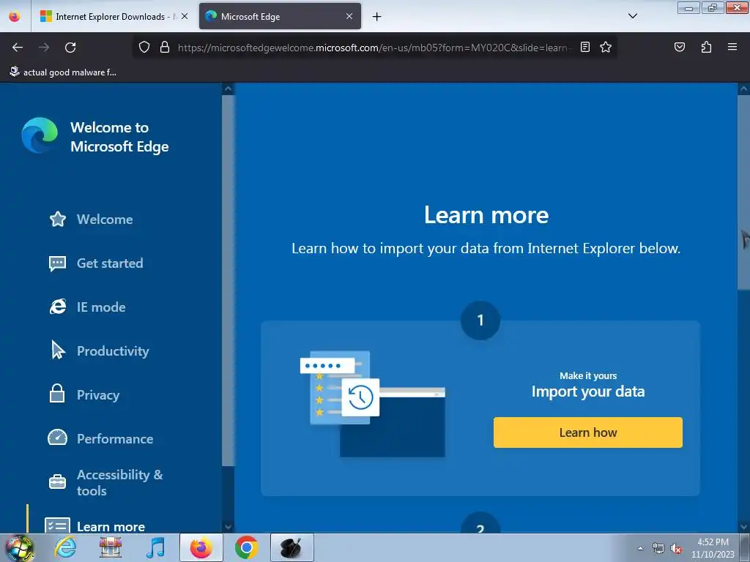Click the Welcome star icon
The image size is (750, 562).
tap(57, 220)
